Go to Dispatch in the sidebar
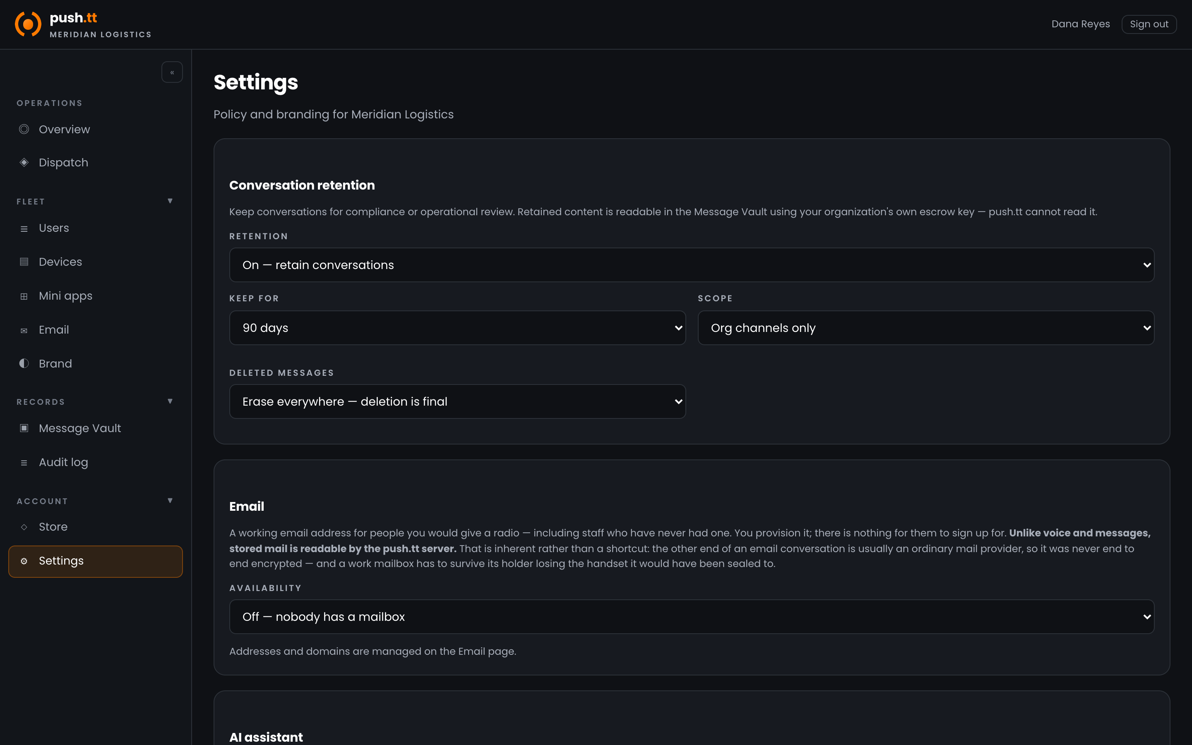This screenshot has width=1192, height=745. click(x=96, y=163)
